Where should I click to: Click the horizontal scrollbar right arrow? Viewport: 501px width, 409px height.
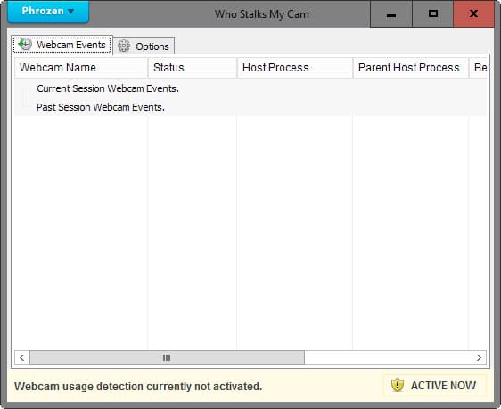479,357
